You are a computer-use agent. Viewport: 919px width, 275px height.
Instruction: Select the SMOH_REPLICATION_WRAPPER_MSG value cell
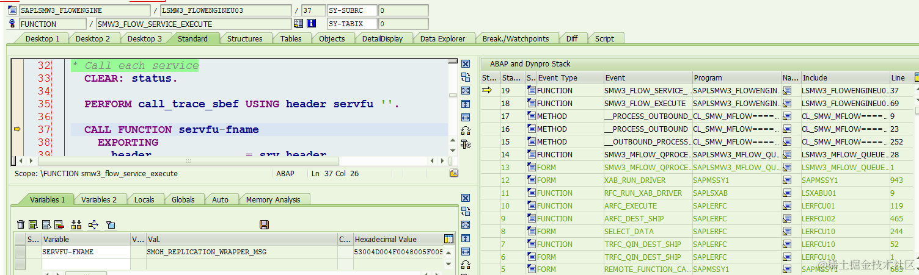point(241,252)
